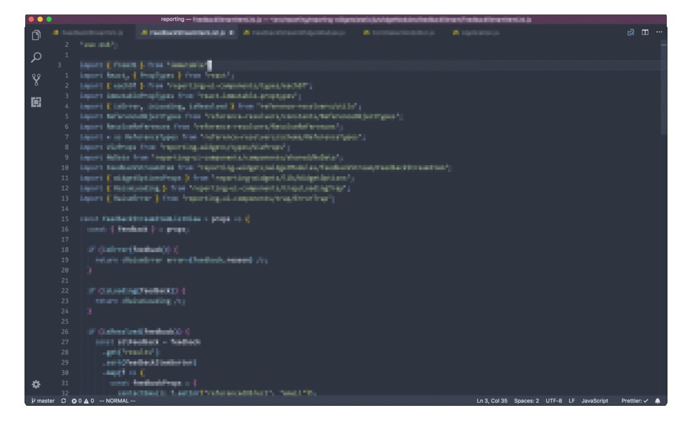The height and width of the screenshot is (441, 692).
Task: Click the synchronize changes icon in status bar
Action: tap(63, 400)
